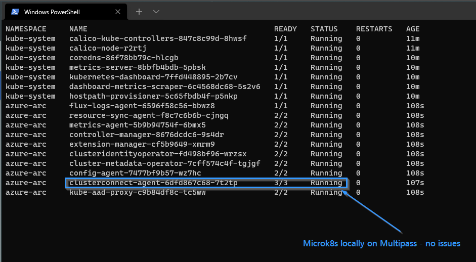Select pod extension-manager-cf5b9649-xmrm9
This screenshot has height=262, width=476.
pos(142,145)
